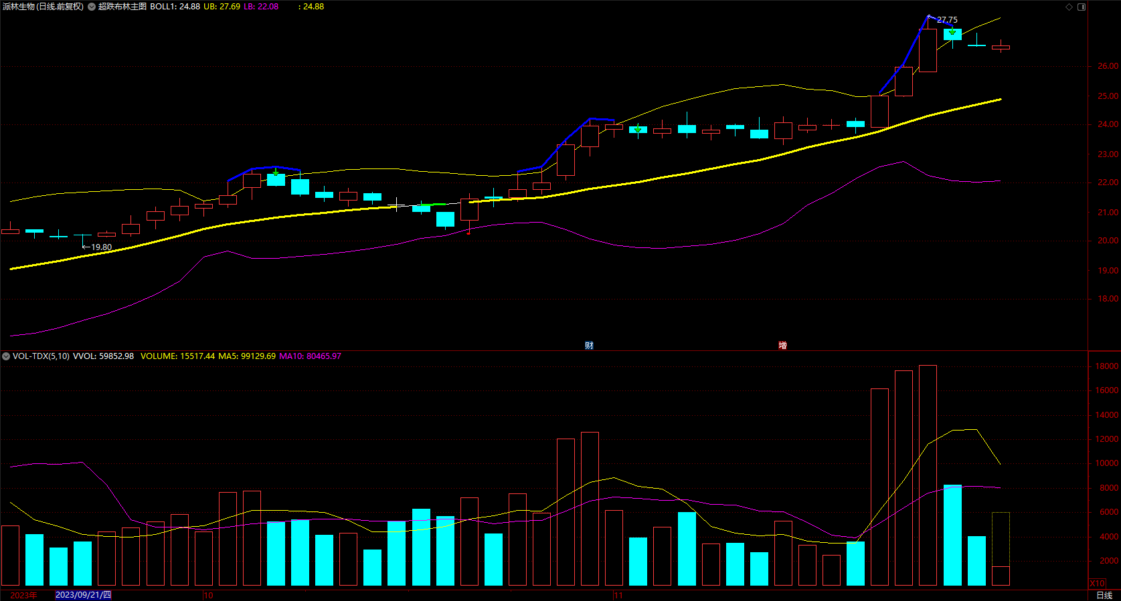Select the dotted-outline last volume bar

pyautogui.click(x=1001, y=549)
